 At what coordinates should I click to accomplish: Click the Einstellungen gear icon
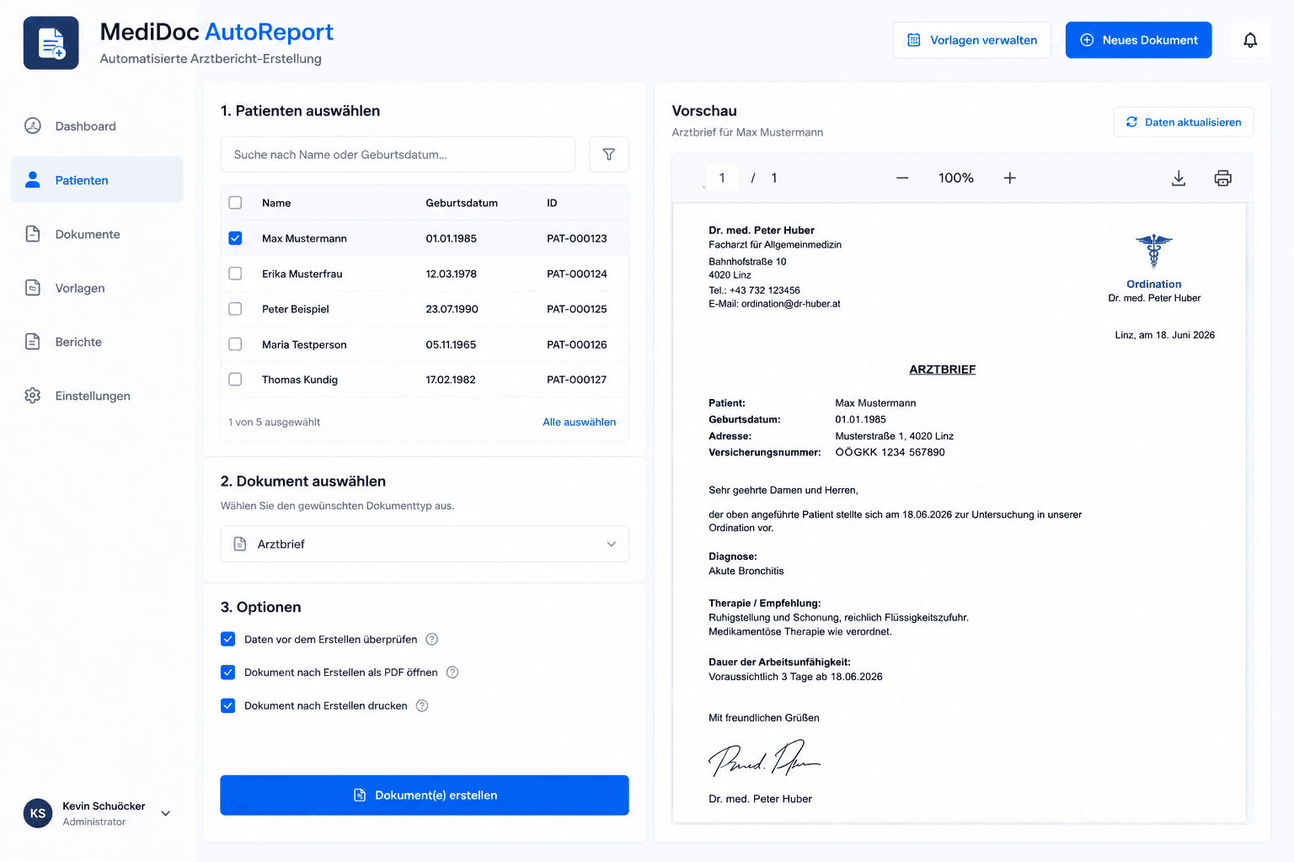click(33, 395)
